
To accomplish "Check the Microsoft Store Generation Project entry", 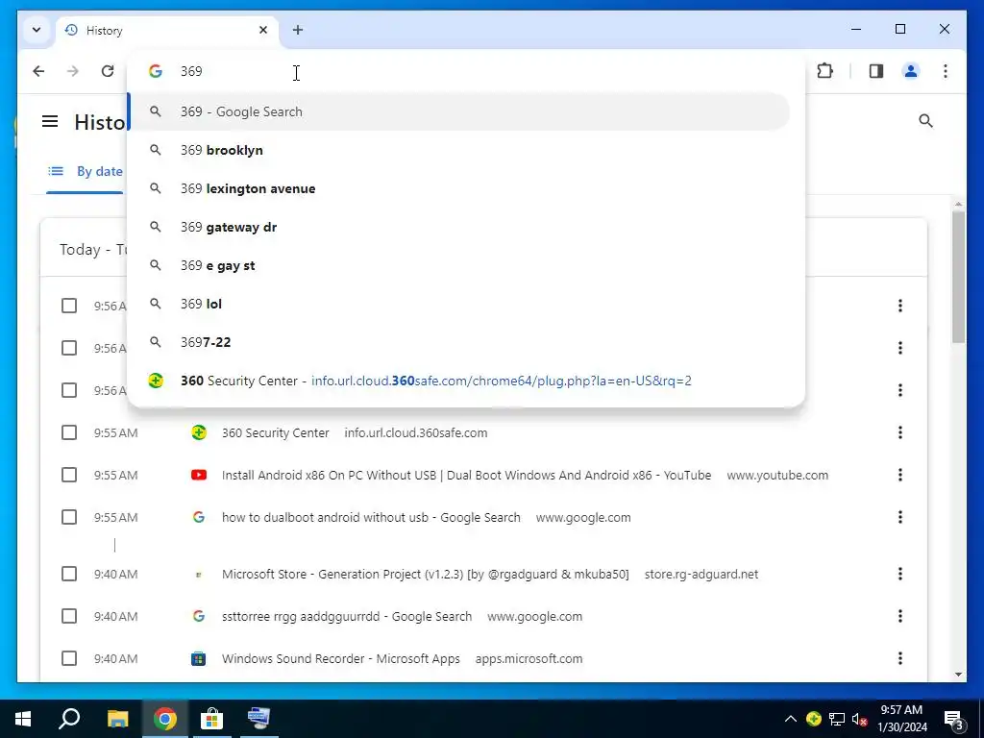I will coord(69,574).
